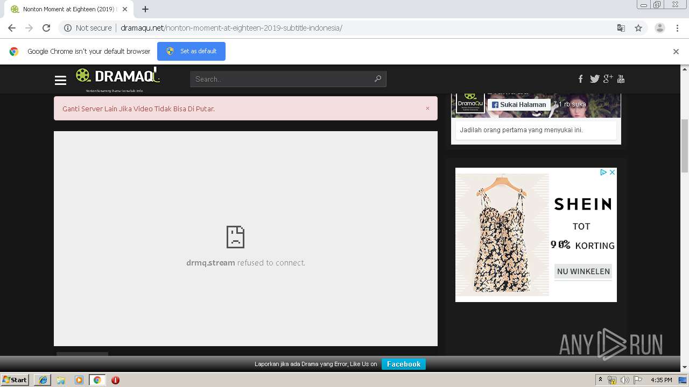Open the DramaQu Facebook page icon

[x=580, y=79]
